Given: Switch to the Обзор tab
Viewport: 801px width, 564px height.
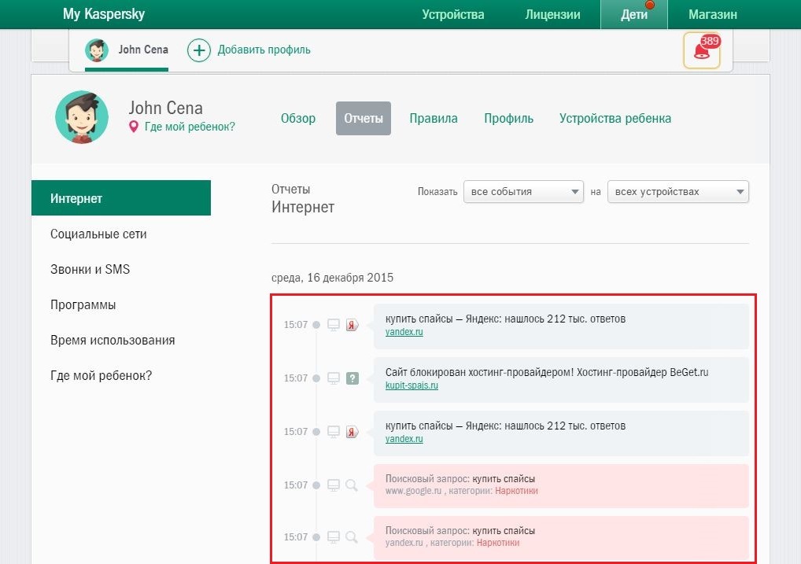Looking at the screenshot, I should point(298,119).
